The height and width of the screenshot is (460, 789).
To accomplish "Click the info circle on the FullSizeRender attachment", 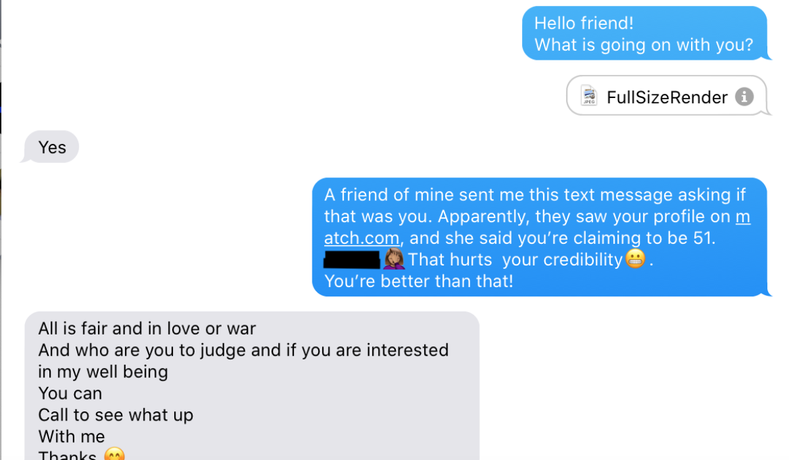I will point(744,97).
